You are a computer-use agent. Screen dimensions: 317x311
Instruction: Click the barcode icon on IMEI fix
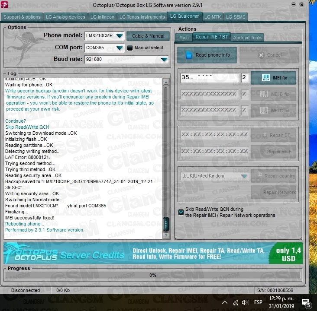click(265, 78)
